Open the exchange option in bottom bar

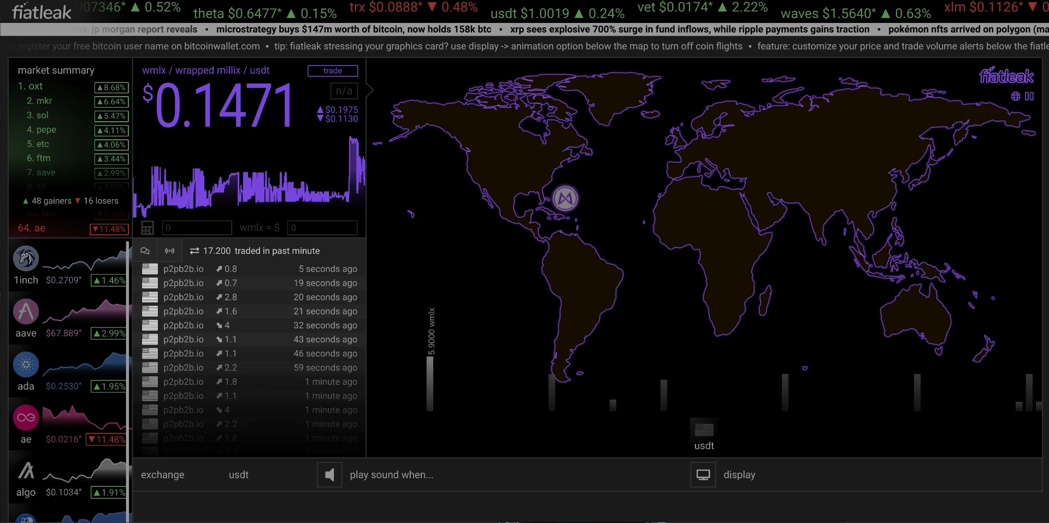click(x=163, y=475)
